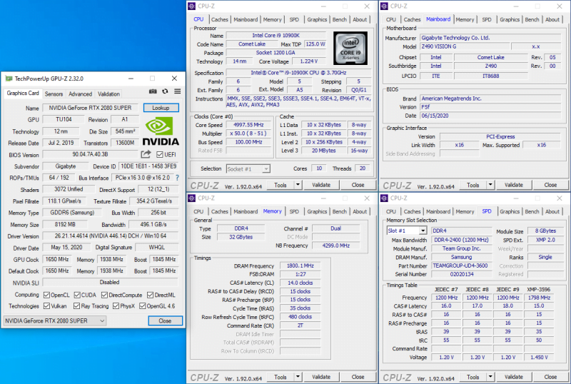Open the Slot #1 memory slot dropdown

[407, 231]
